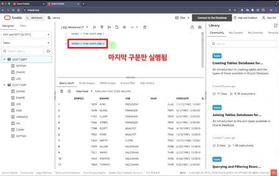Click the document icon in worksheet toolbar
Viewport: 279px width, 176px height.
pos(117,27)
